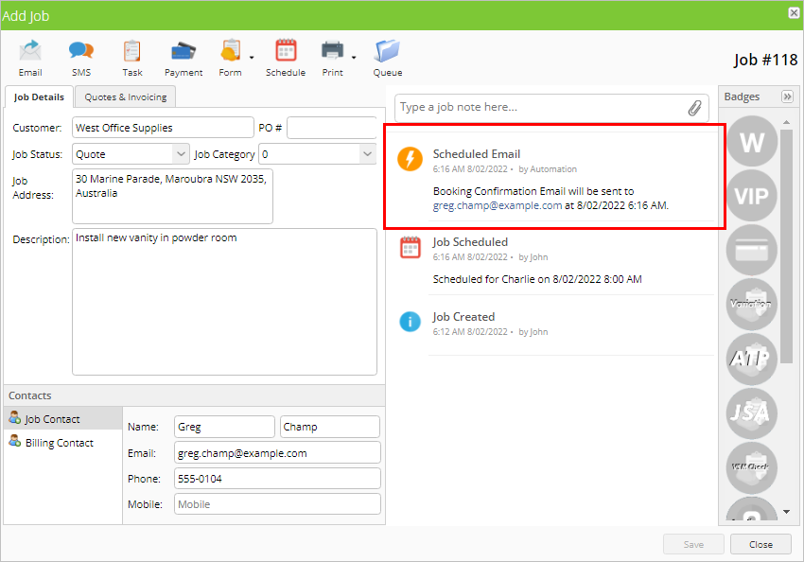The width and height of the screenshot is (804, 562).
Task: Click the Description text area
Action: (x=224, y=302)
